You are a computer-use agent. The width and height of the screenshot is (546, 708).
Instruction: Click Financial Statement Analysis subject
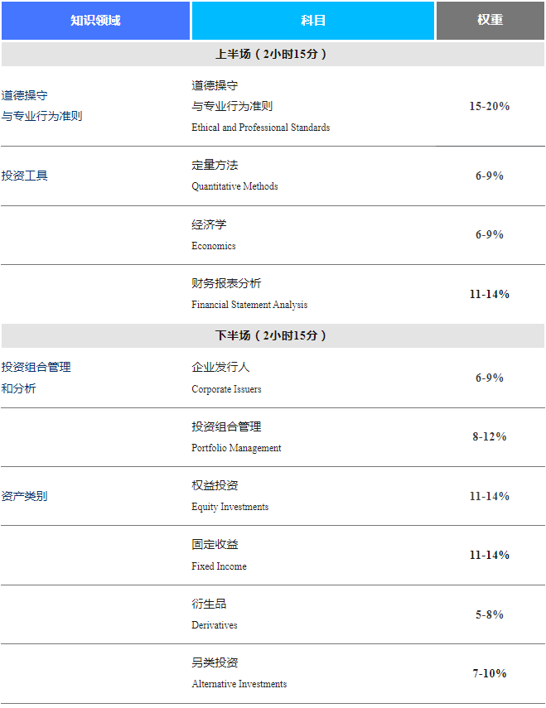249,305
